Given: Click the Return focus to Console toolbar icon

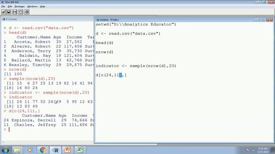Looking at the screenshot, I should point(21,12).
